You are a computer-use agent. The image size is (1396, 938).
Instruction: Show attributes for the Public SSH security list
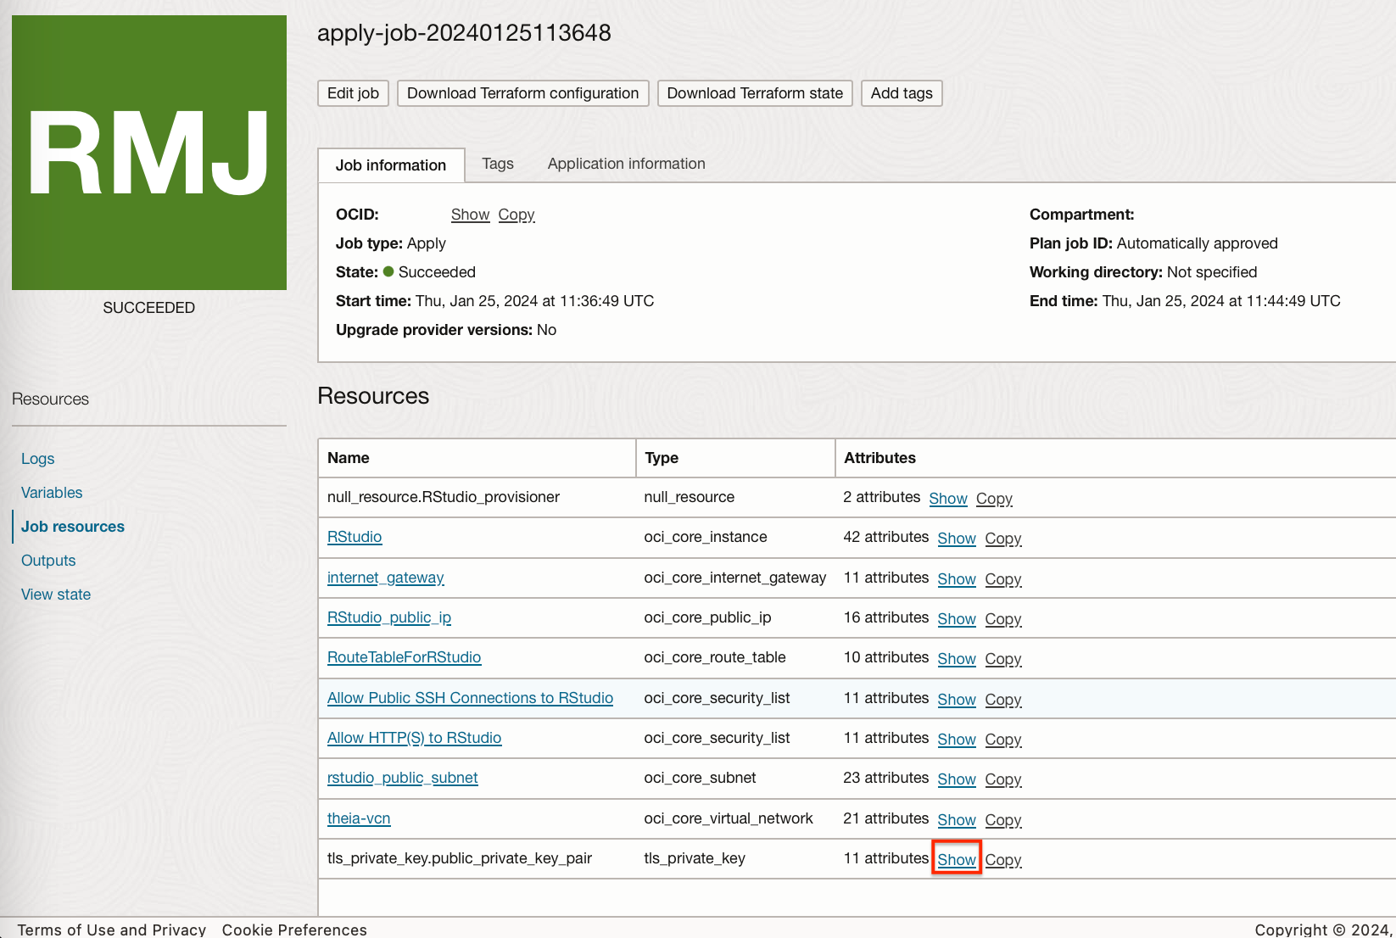point(957,700)
